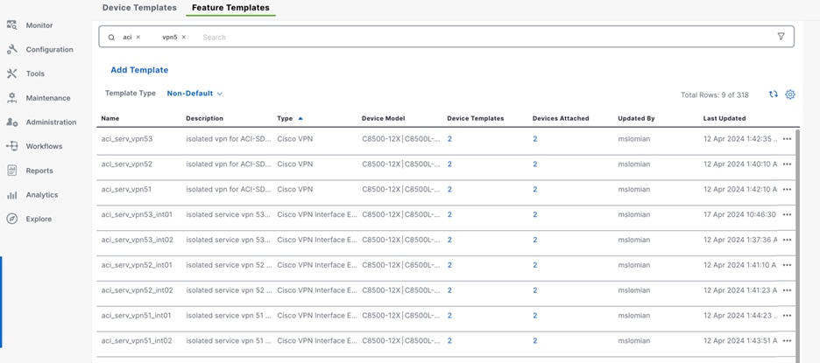Click Total Rows: 9 of 318 text
The width and height of the screenshot is (820, 363).
point(714,95)
